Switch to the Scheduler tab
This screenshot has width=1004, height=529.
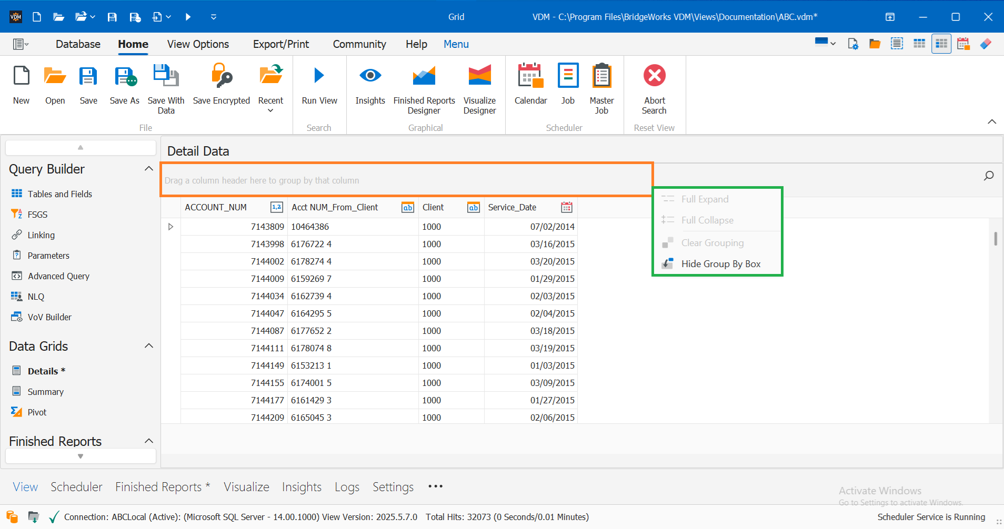[x=76, y=486]
